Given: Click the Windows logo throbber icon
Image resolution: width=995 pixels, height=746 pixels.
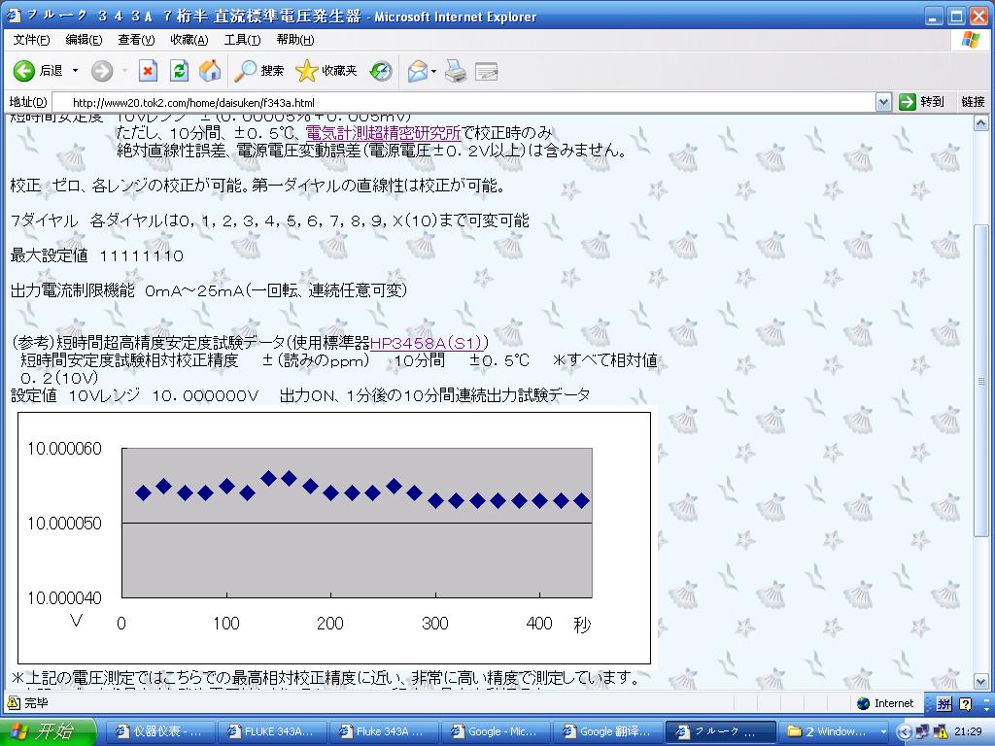Looking at the screenshot, I should [x=971, y=39].
